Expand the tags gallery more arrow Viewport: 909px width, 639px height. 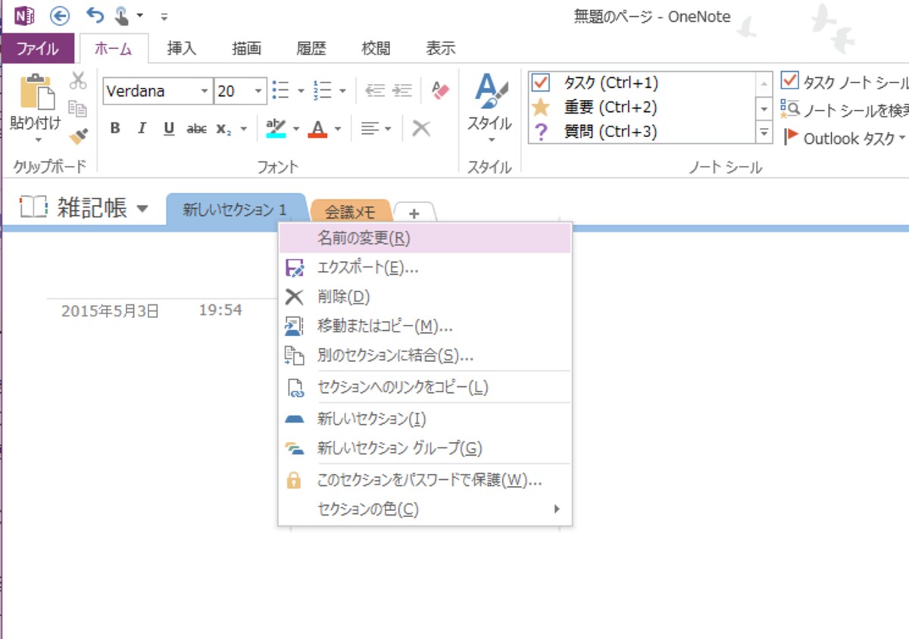764,132
